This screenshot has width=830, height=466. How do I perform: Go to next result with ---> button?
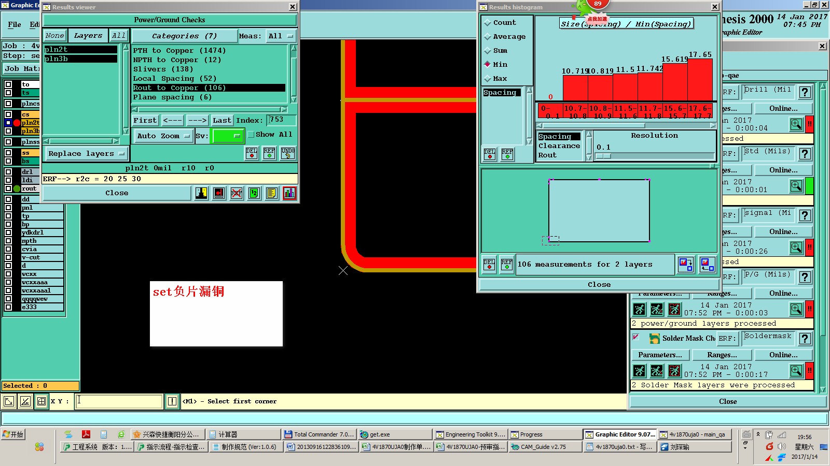coord(197,121)
